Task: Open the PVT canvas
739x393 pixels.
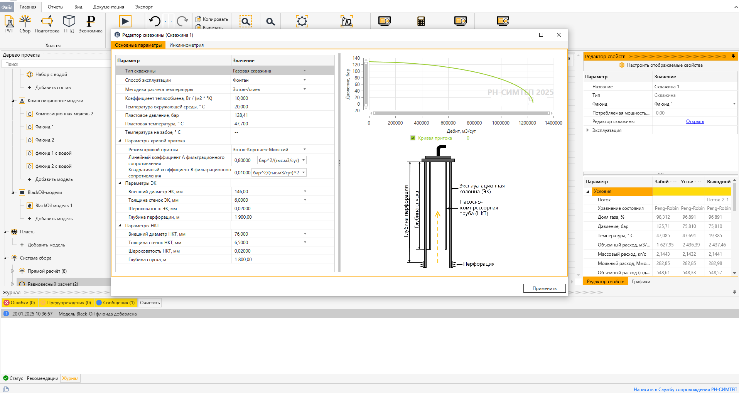Action: [x=9, y=24]
